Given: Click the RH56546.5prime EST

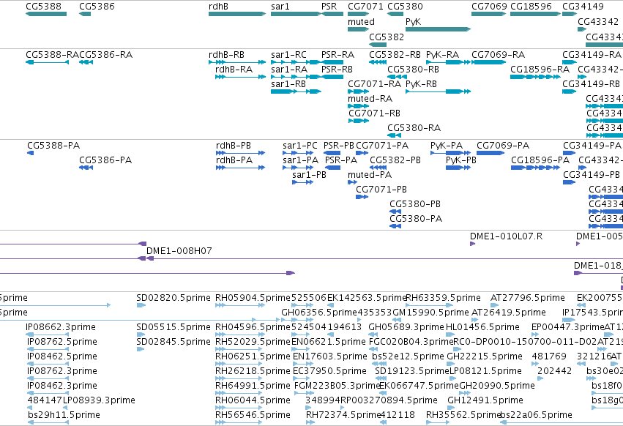Looking at the screenshot, I should tap(239, 422).
